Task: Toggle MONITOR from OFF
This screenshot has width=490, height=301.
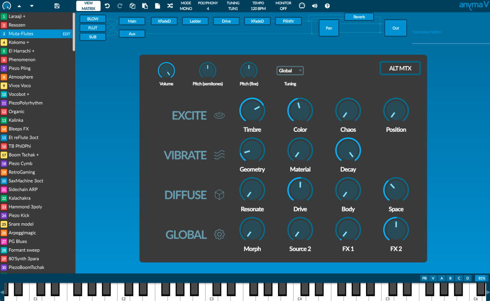Action: point(283,6)
